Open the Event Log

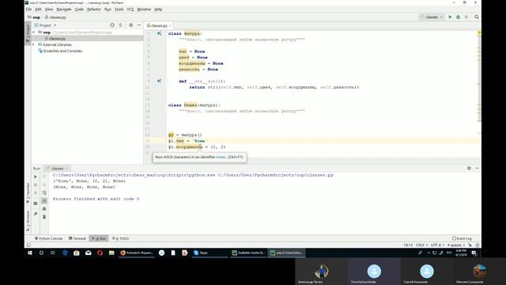462,238
